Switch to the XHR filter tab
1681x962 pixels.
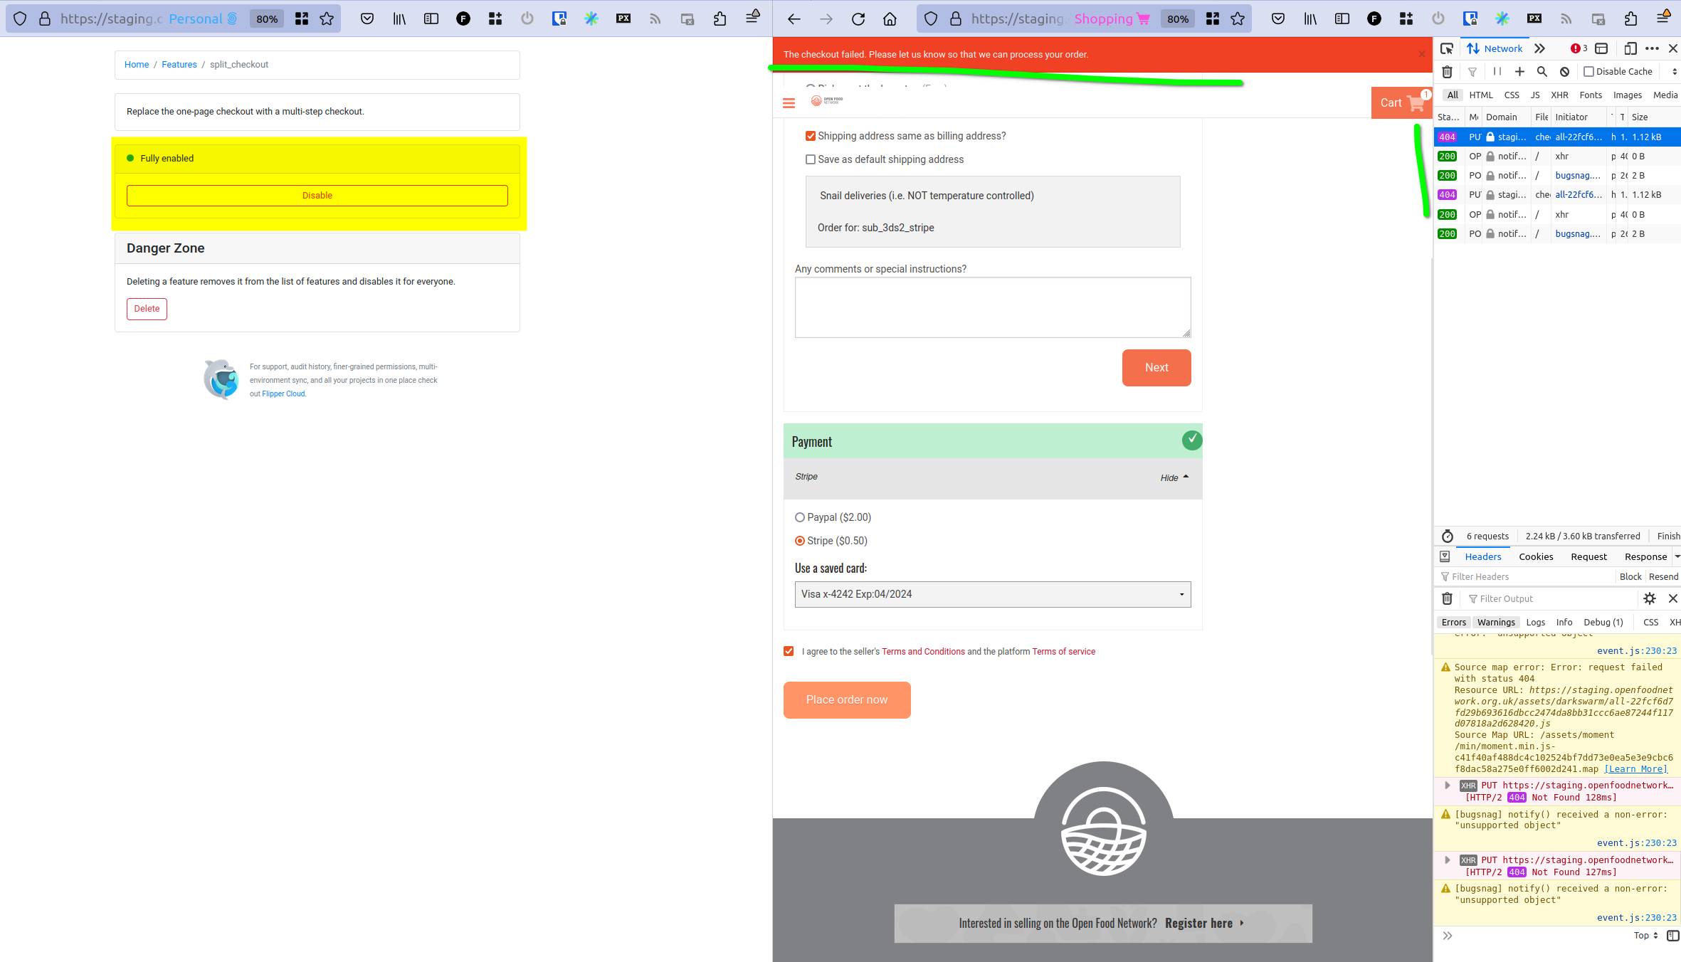[x=1559, y=95]
